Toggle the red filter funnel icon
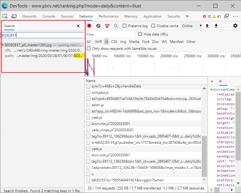Image resolution: width=241 pixels, height=193 pixels. coord(107,26)
